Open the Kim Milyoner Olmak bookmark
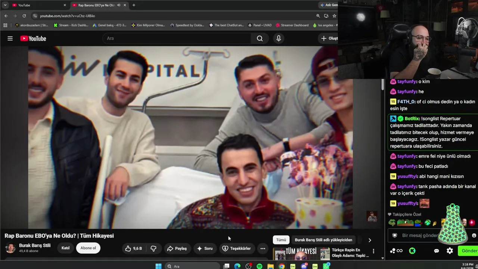The width and height of the screenshot is (478, 269). pos(148,25)
